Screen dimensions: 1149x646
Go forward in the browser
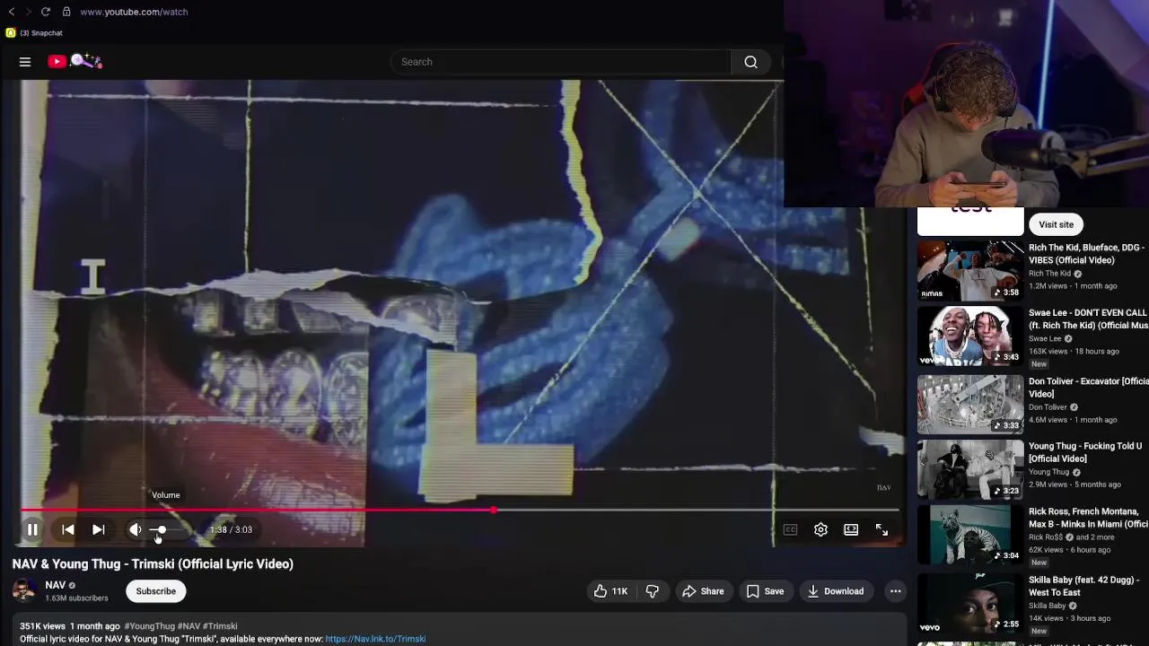tap(28, 12)
